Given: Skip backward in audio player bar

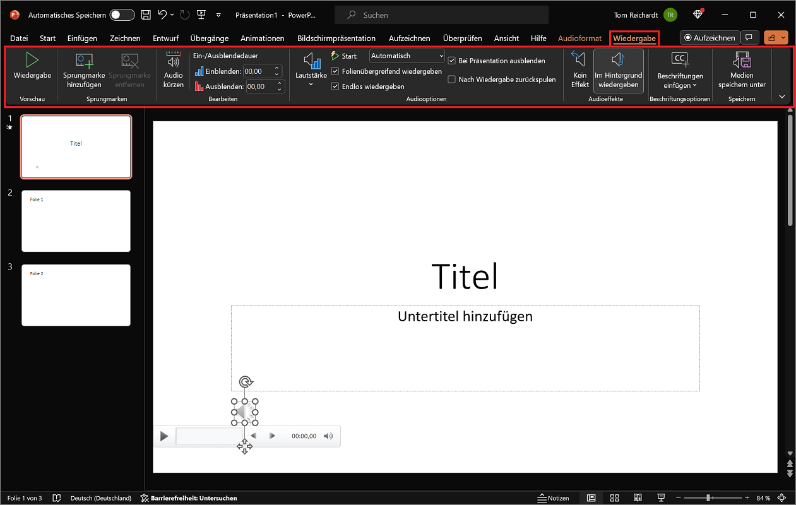Looking at the screenshot, I should pyautogui.click(x=254, y=436).
